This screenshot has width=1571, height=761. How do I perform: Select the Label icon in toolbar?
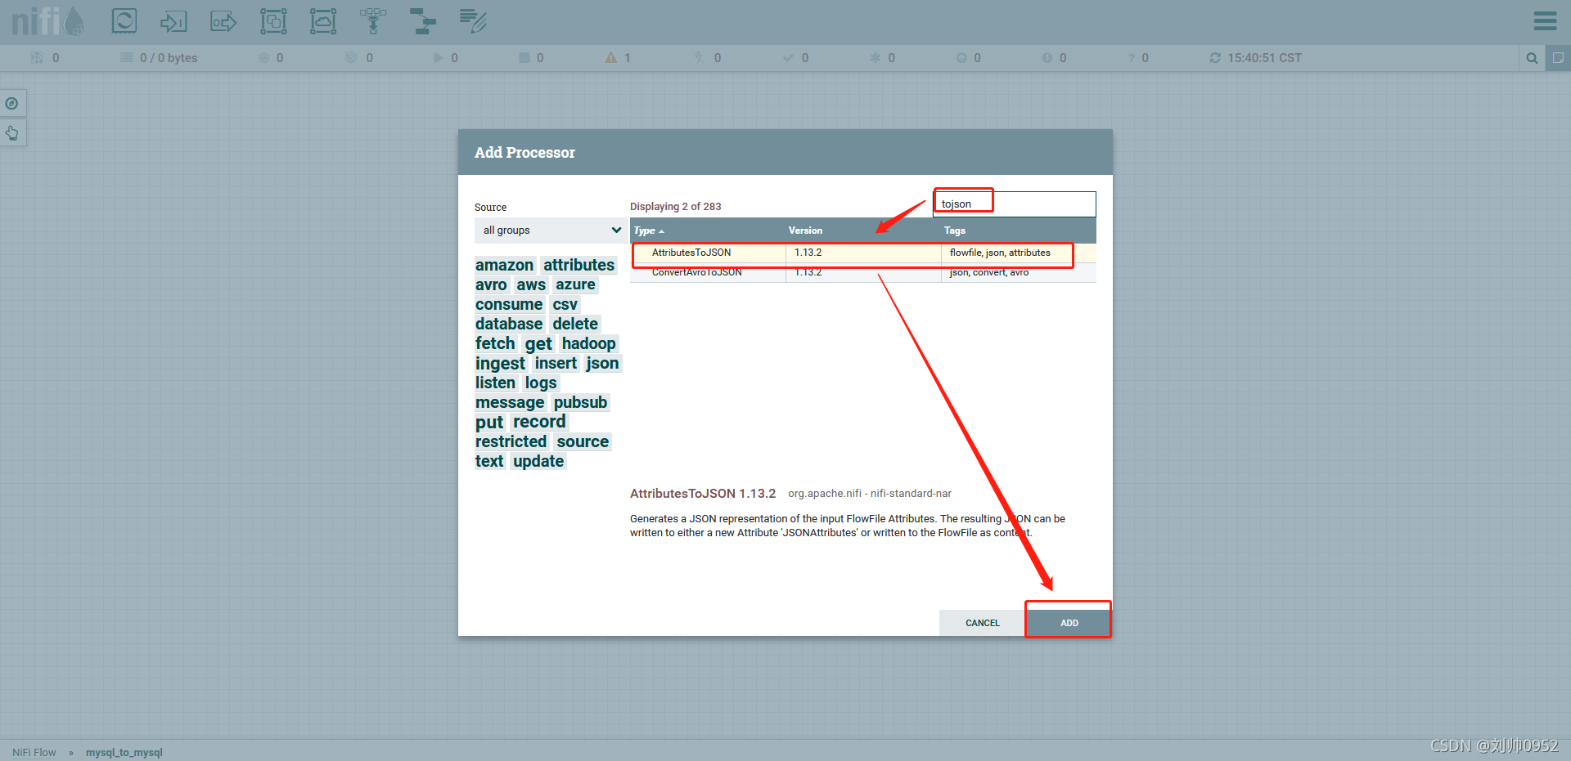pos(473,21)
